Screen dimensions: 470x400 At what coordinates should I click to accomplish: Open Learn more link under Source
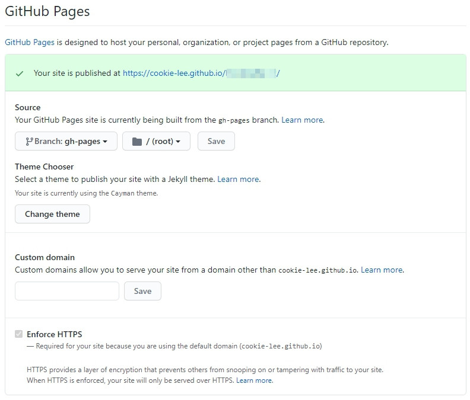302,120
